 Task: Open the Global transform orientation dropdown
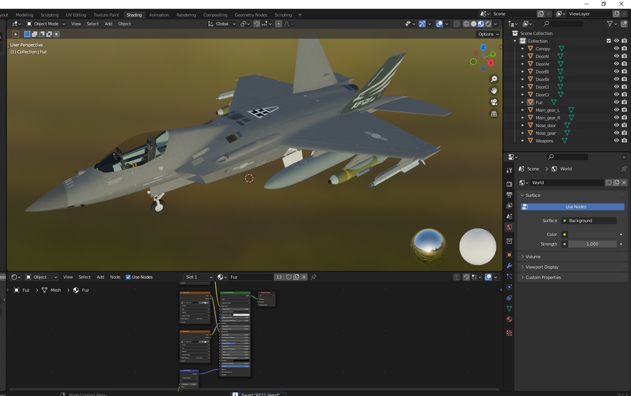pyautogui.click(x=221, y=24)
